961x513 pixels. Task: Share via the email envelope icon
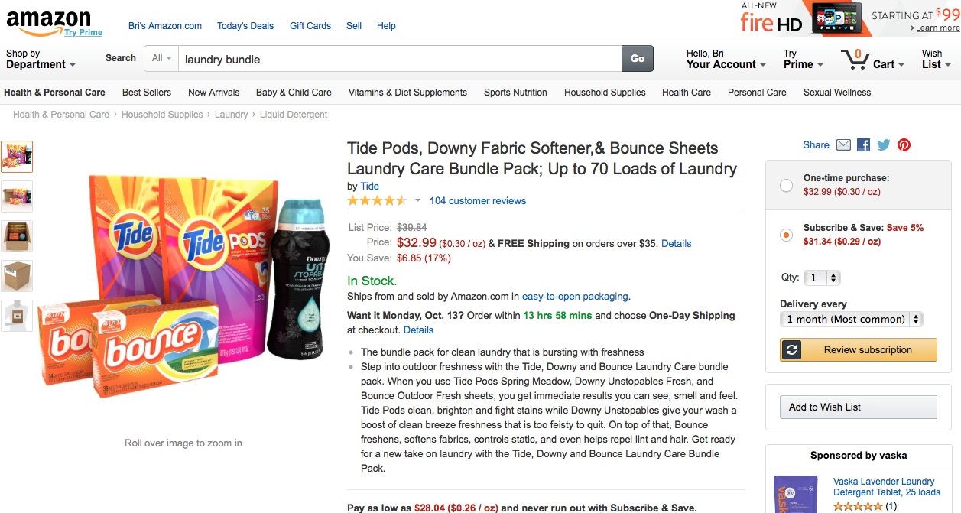[843, 145]
